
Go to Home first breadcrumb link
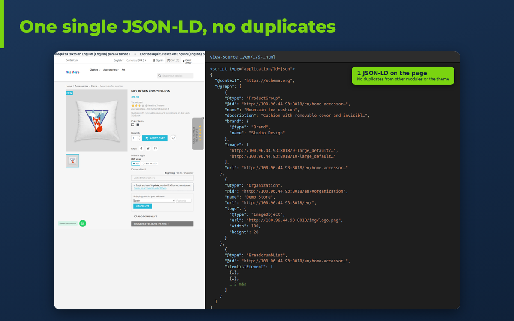[x=69, y=86]
